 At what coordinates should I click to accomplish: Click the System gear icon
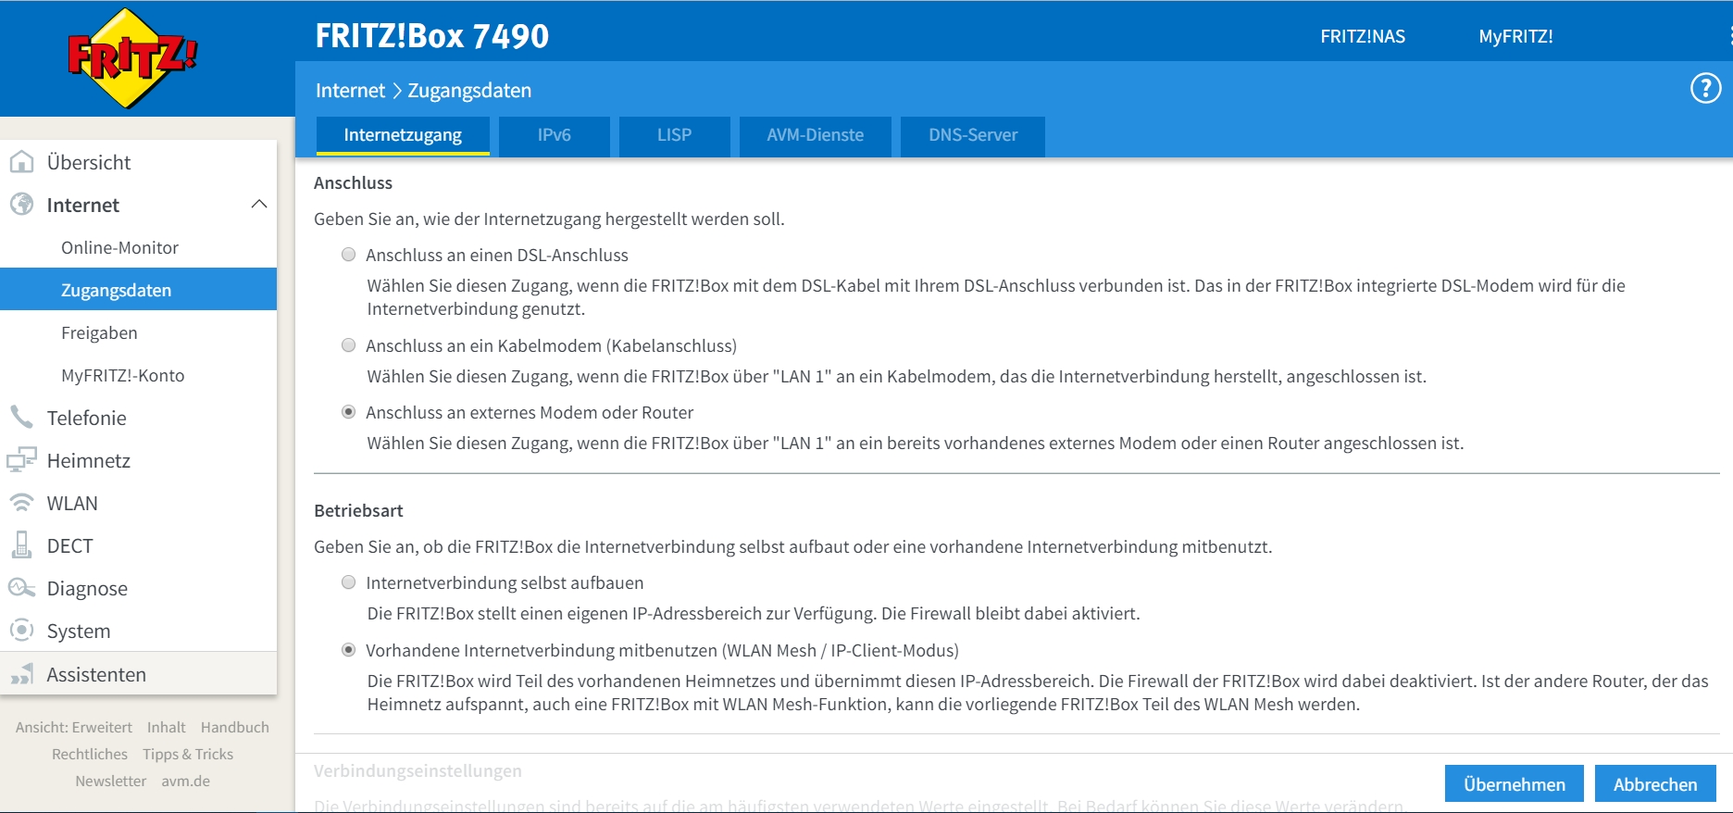(x=21, y=631)
